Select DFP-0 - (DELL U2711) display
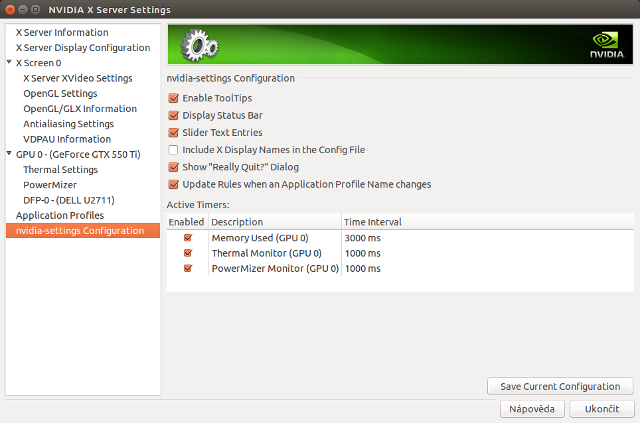 coord(68,200)
